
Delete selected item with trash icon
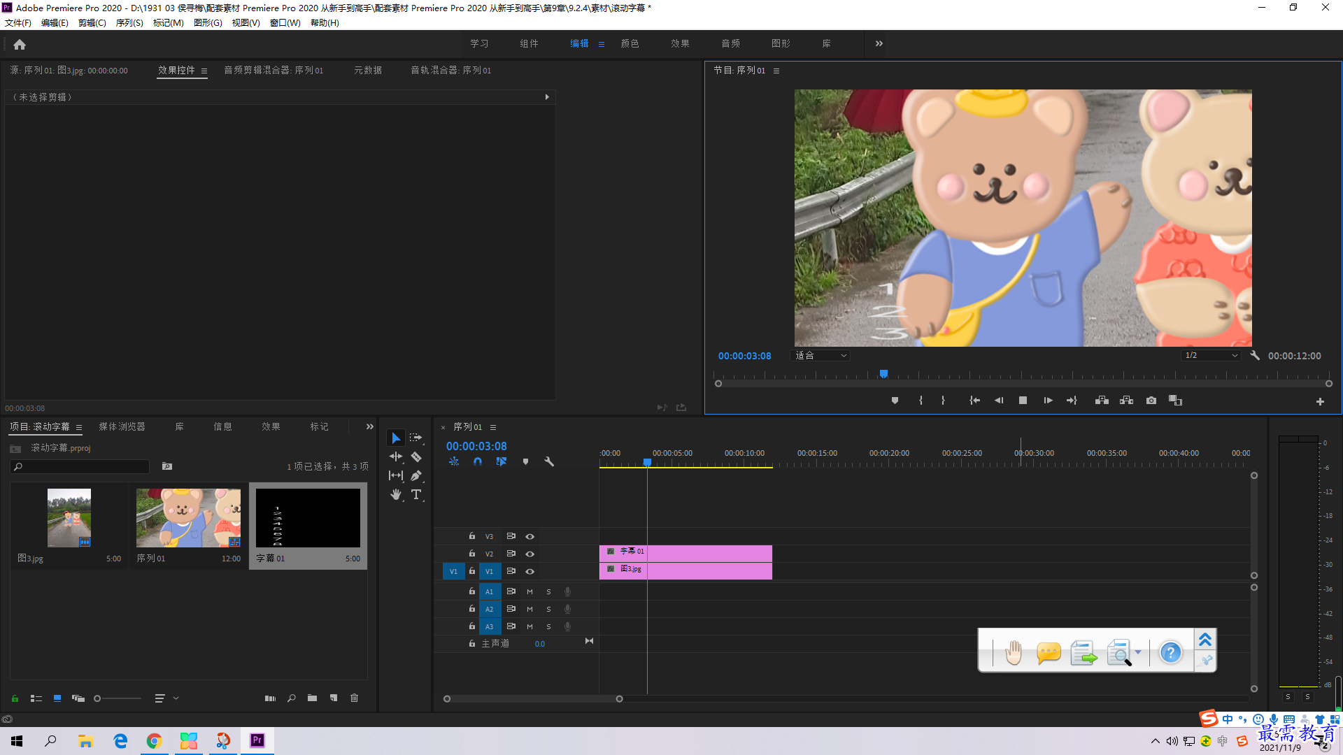click(x=354, y=698)
